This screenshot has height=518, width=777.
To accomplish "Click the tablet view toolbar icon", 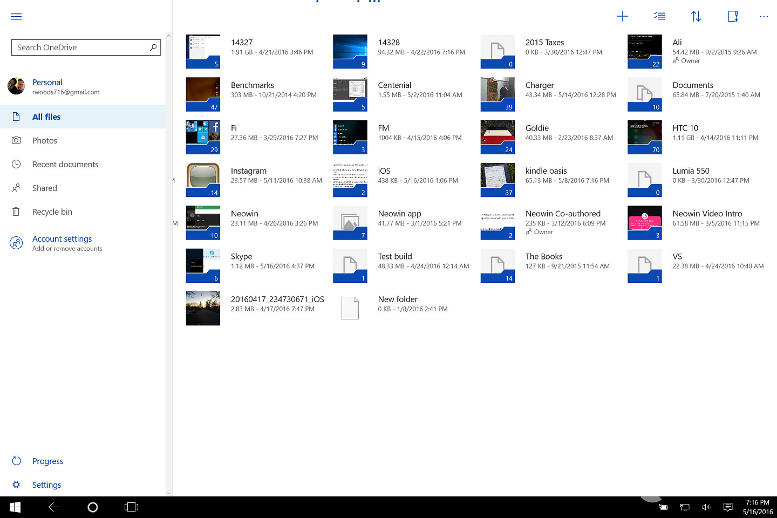I will point(732,16).
